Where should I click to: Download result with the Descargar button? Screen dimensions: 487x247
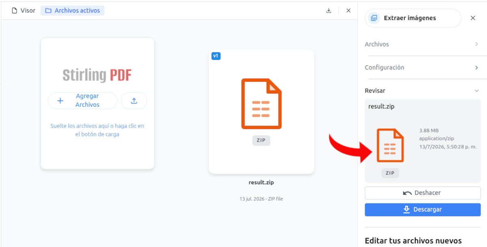[x=422, y=209]
